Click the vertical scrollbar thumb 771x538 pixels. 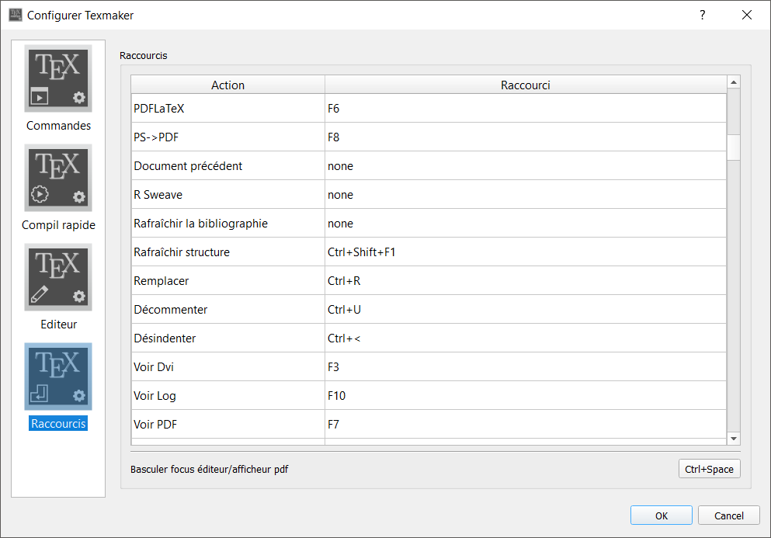734,147
